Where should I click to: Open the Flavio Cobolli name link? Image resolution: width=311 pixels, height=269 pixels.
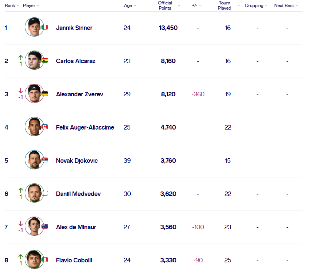pyautogui.click(x=74, y=260)
